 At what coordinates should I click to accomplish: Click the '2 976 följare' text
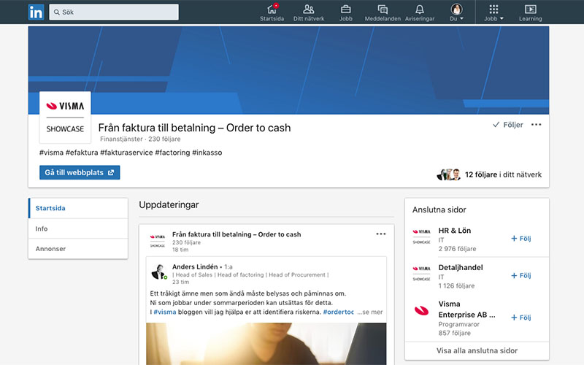[x=457, y=249]
